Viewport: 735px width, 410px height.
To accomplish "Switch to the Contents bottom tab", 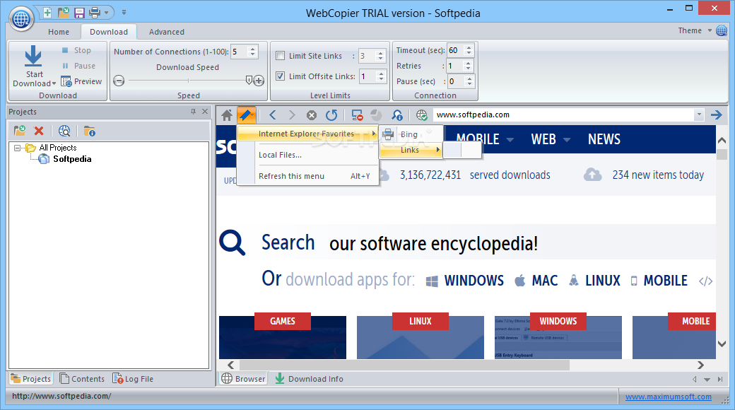I will click(x=82, y=379).
